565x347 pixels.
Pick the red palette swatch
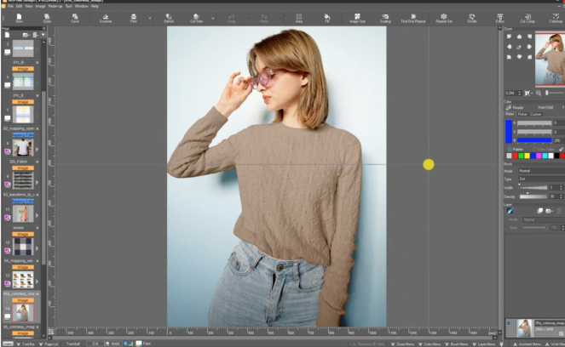coord(515,156)
